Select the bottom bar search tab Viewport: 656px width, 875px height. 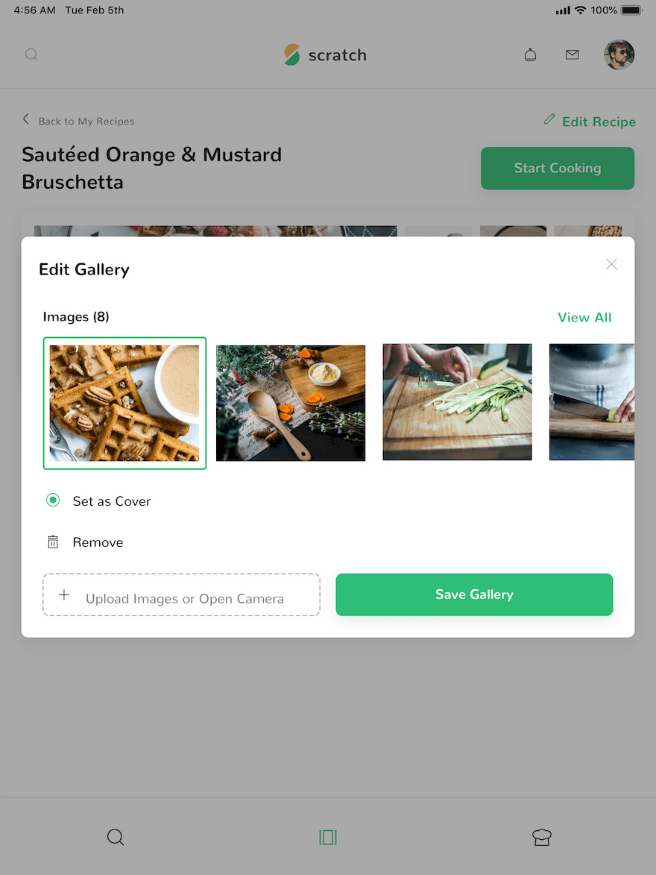(116, 837)
